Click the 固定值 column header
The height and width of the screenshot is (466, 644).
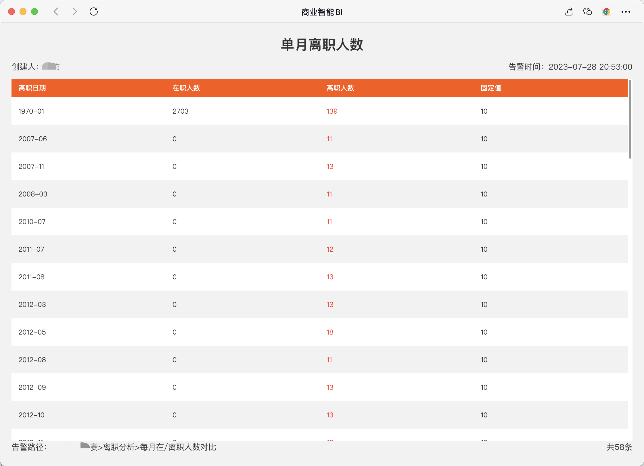491,88
